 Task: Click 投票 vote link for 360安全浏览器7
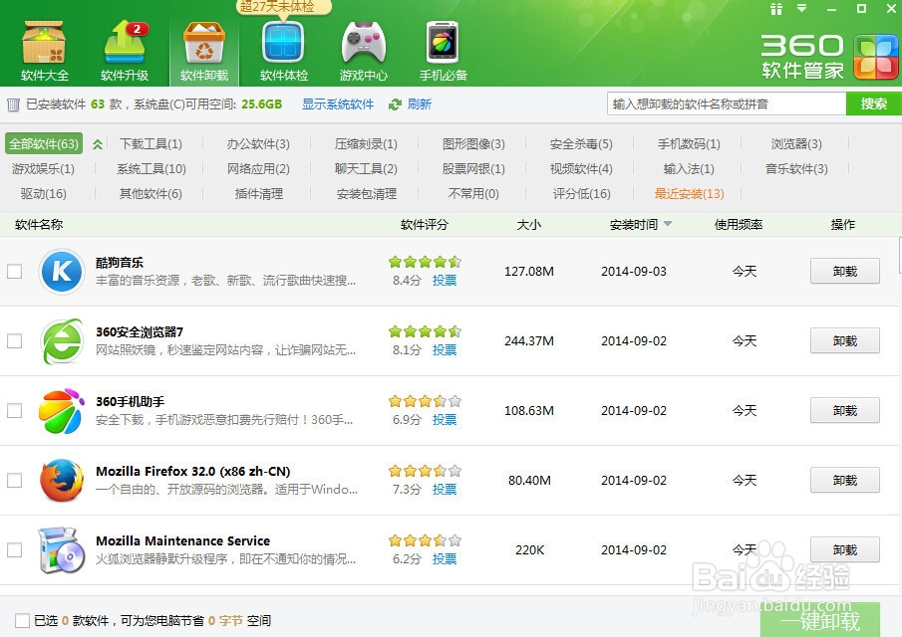[445, 349]
